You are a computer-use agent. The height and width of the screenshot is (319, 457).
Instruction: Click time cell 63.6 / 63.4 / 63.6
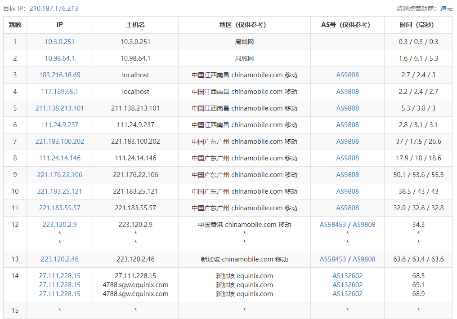tap(418, 259)
